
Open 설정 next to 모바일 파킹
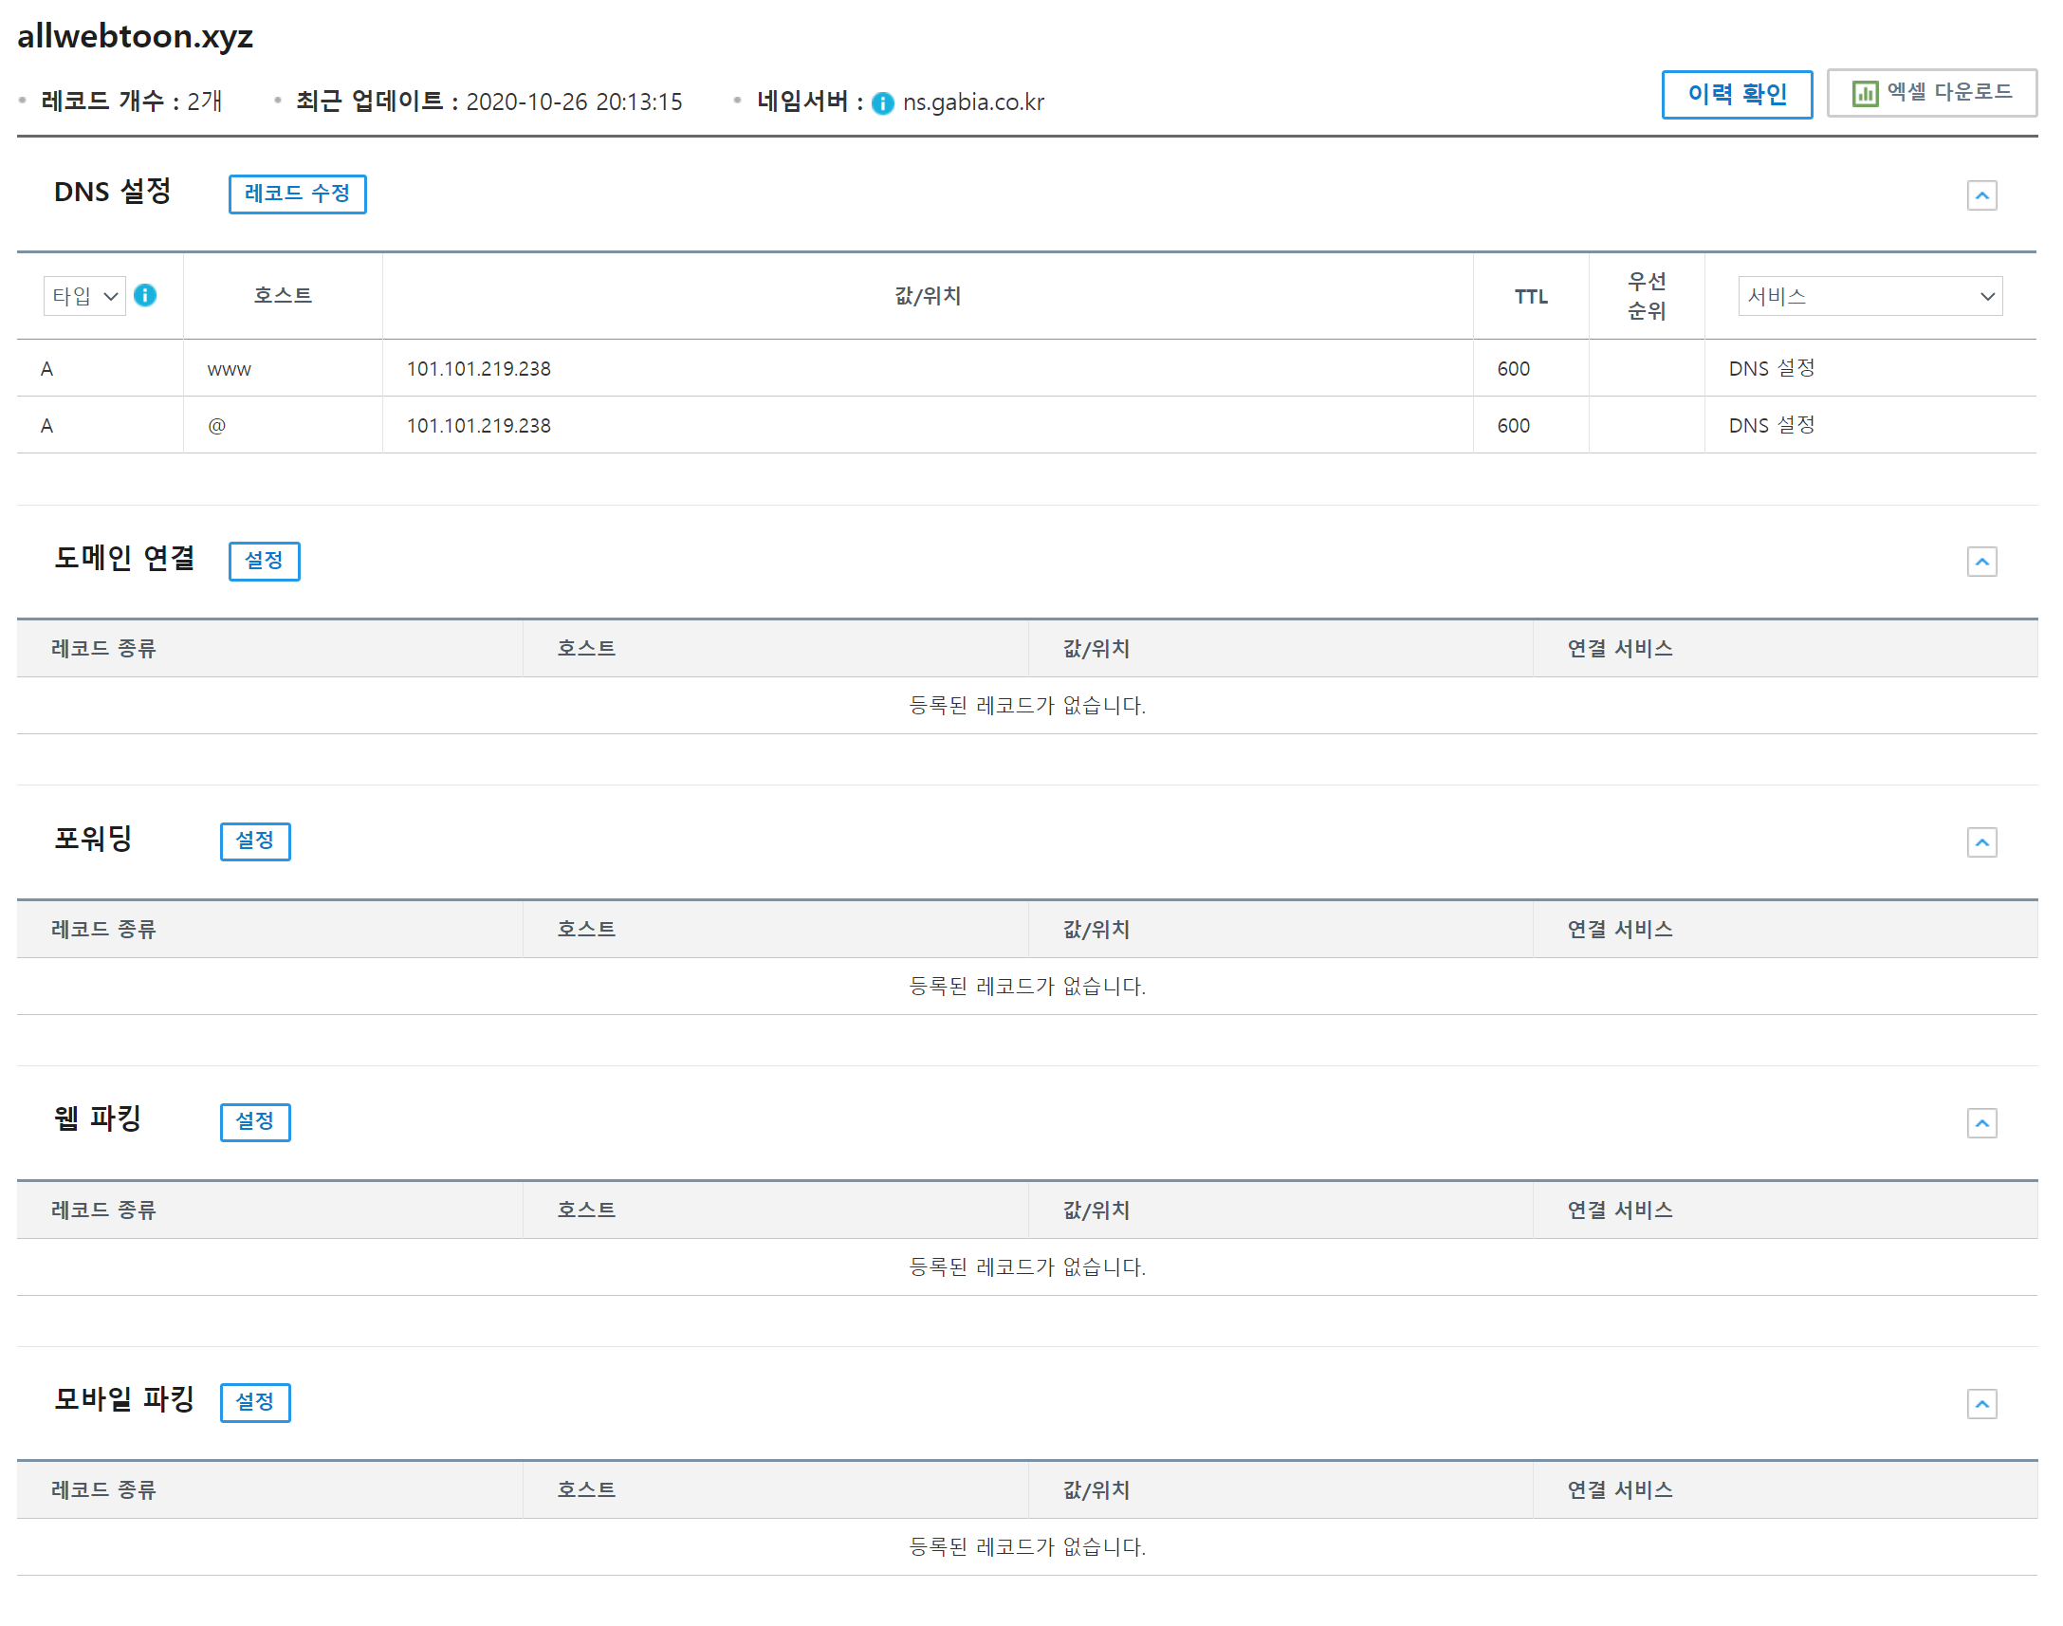tap(254, 1402)
